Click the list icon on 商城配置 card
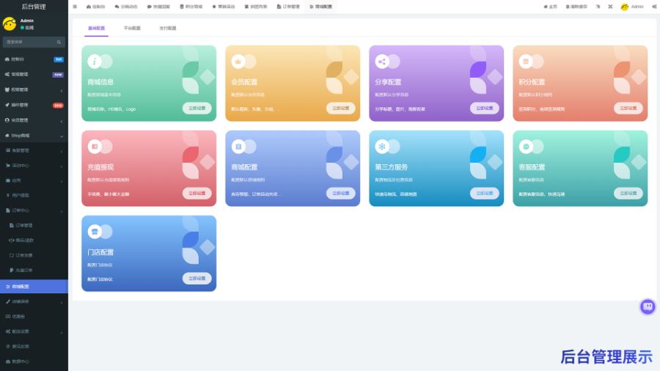 [238, 147]
